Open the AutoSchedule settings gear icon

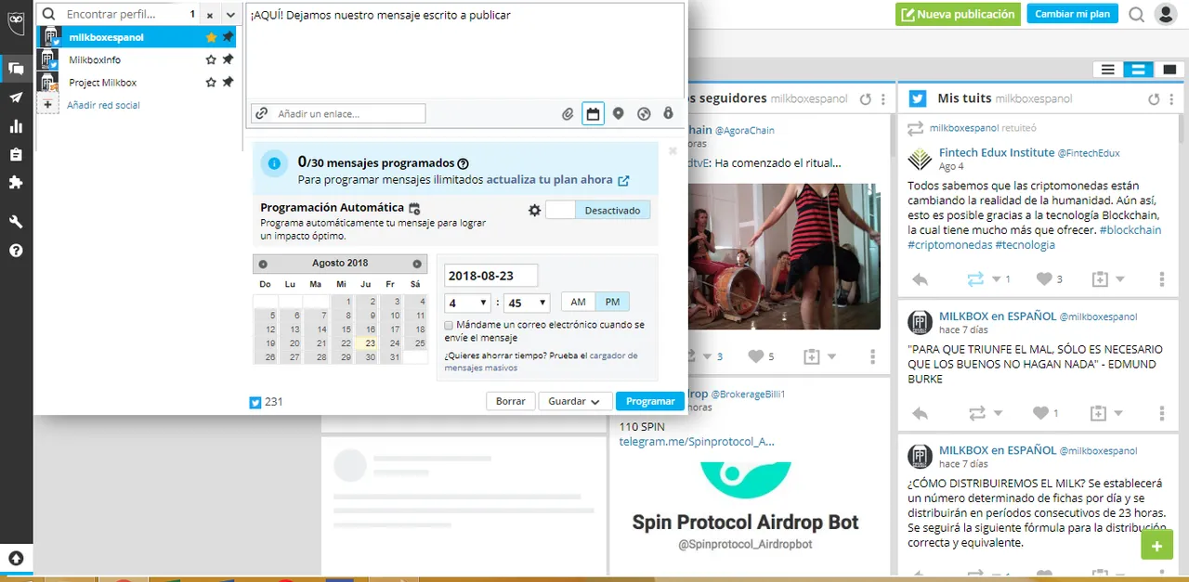(x=534, y=211)
